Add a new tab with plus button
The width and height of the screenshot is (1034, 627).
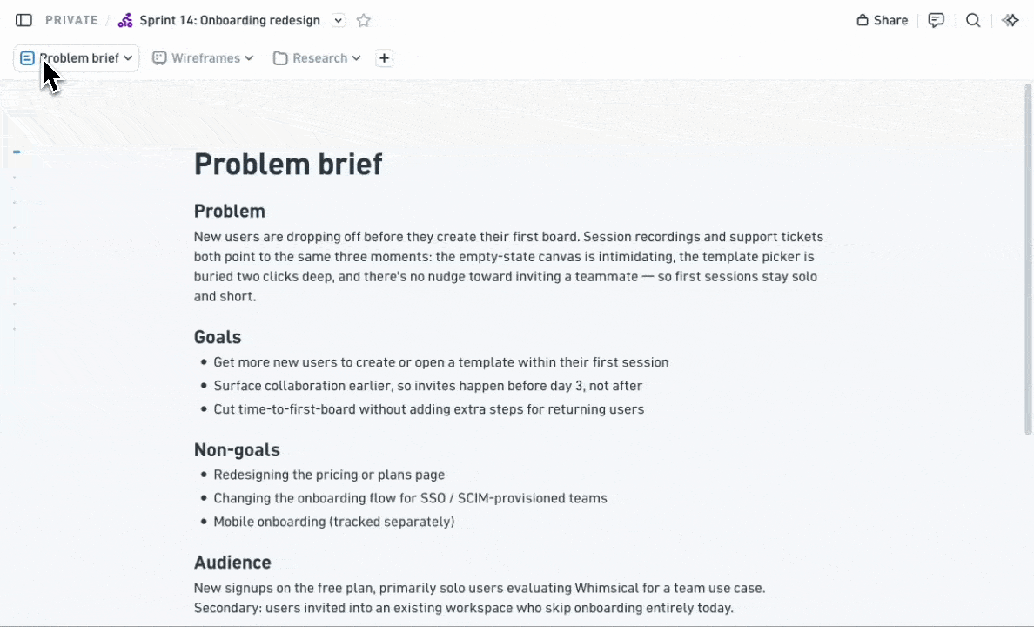click(385, 58)
